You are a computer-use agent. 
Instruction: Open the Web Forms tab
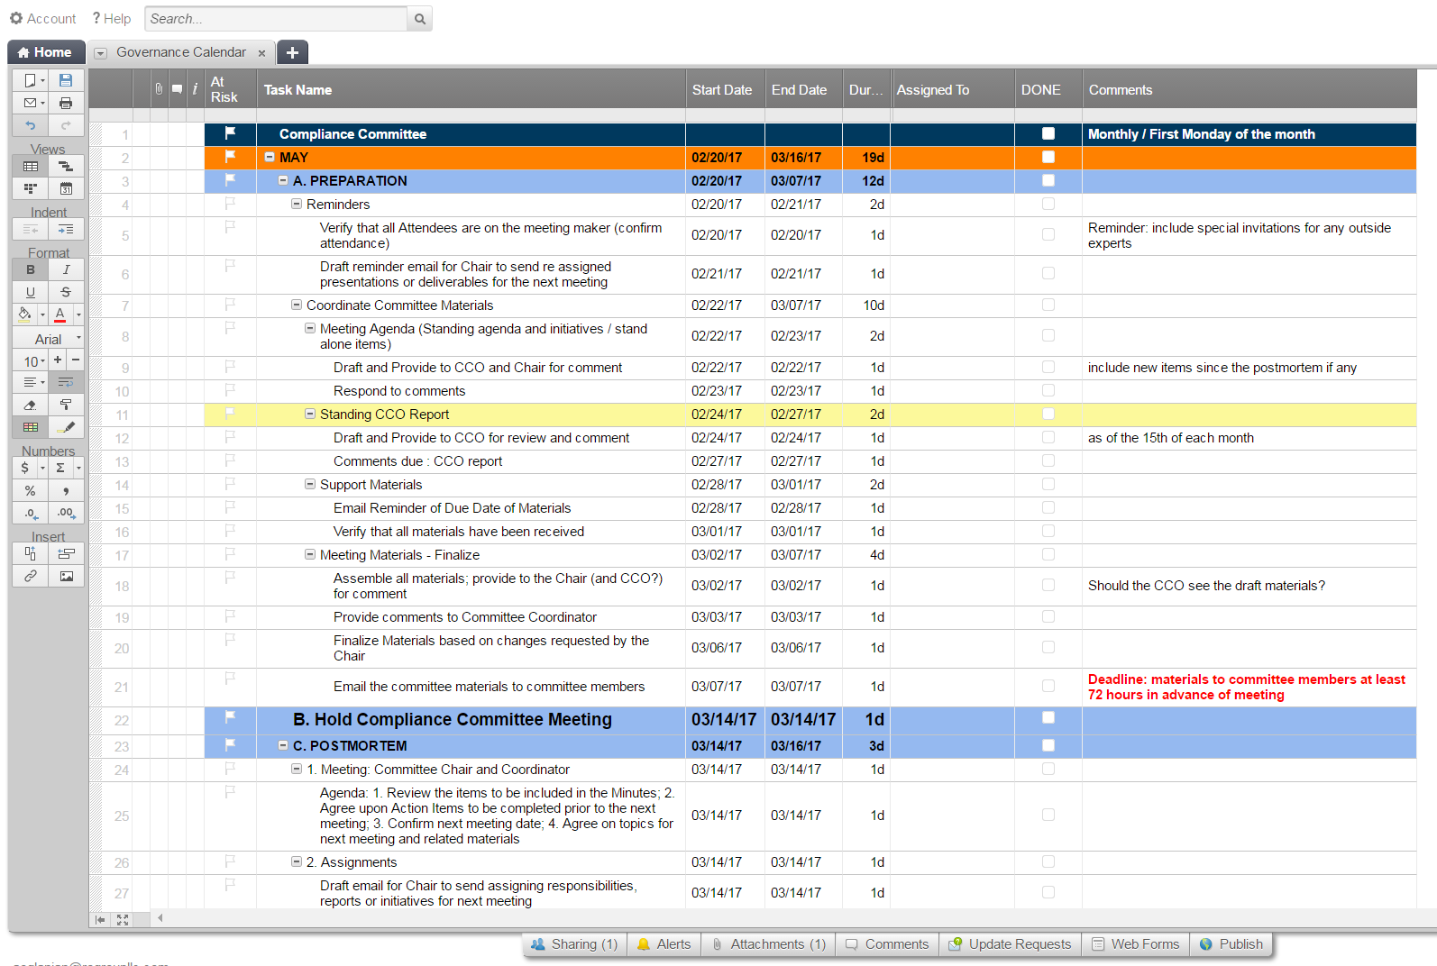click(x=1136, y=944)
